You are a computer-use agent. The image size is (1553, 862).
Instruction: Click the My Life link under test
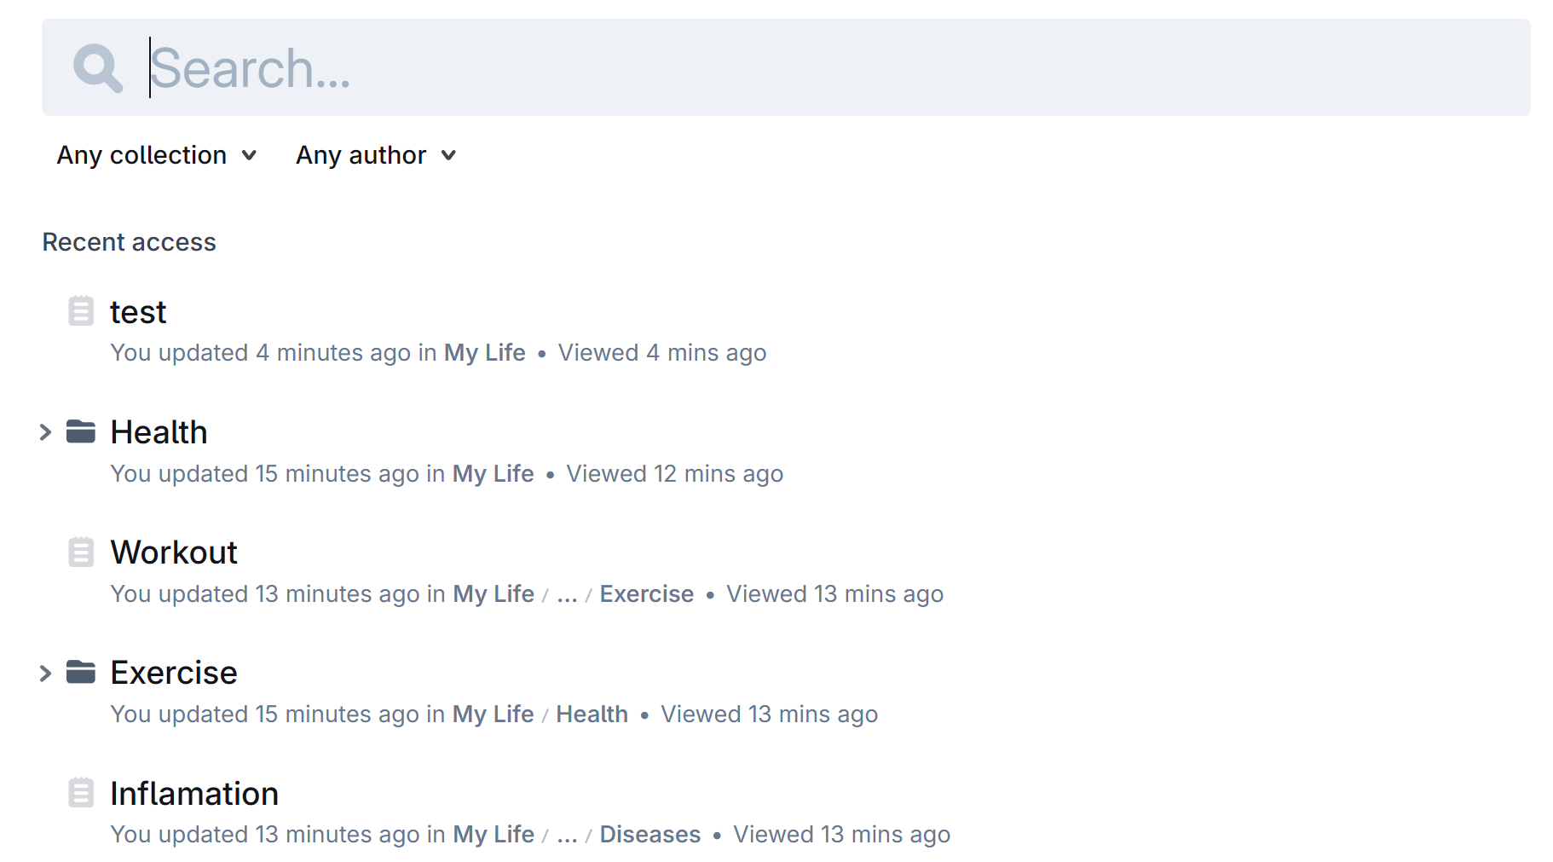click(485, 353)
